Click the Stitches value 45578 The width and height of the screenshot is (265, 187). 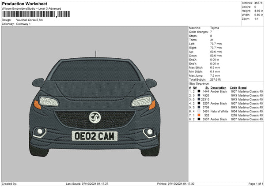tap(258, 3)
